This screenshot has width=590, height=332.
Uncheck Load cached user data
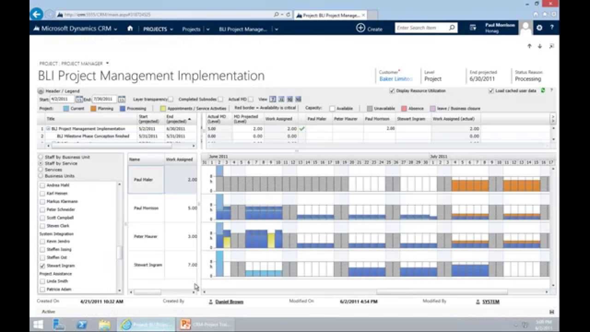[x=491, y=91]
